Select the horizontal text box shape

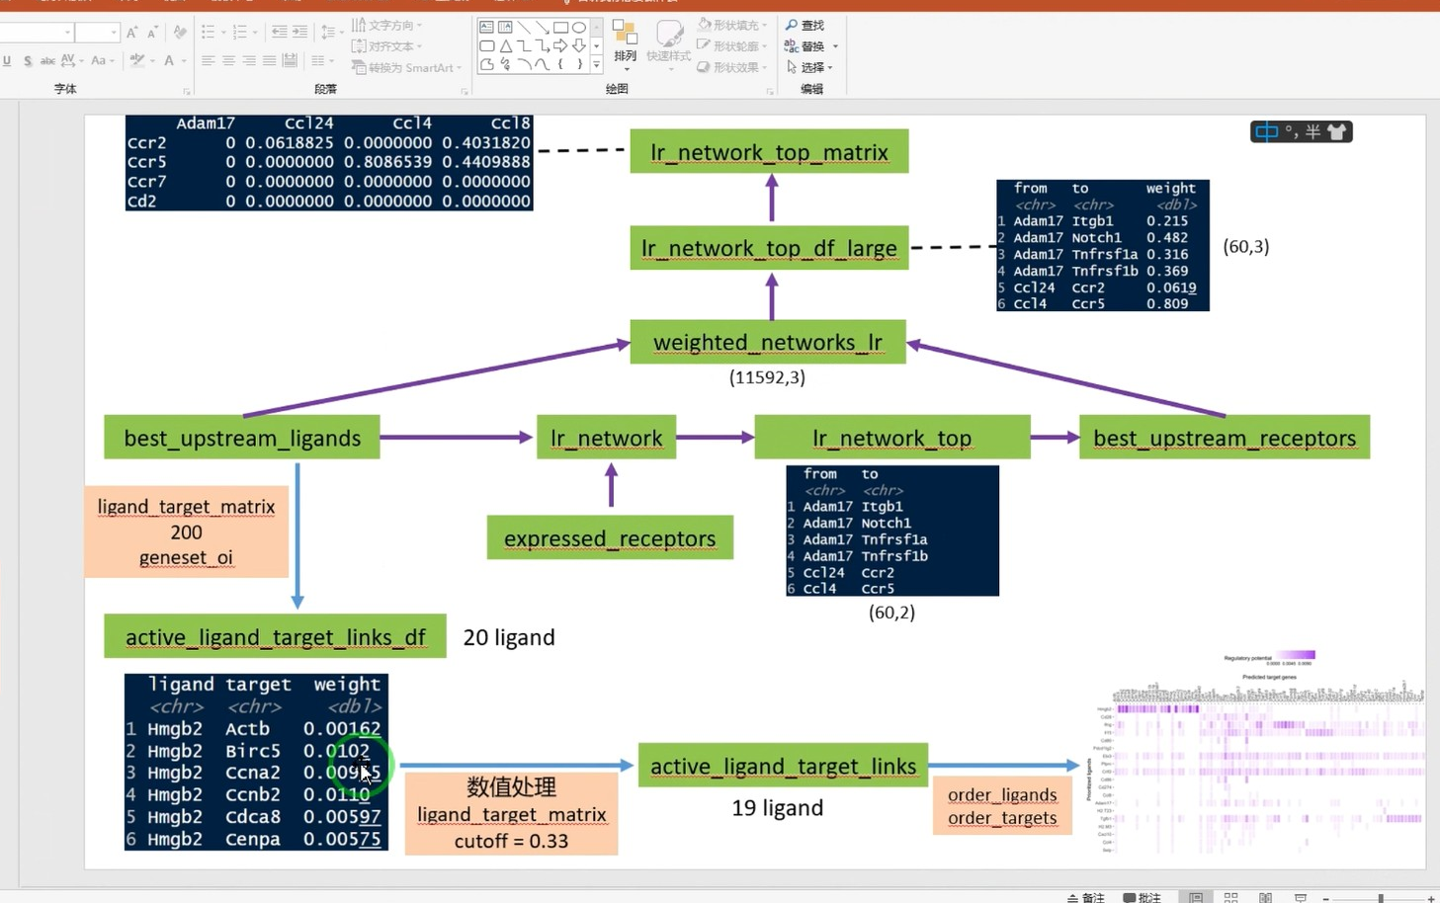[x=486, y=27]
